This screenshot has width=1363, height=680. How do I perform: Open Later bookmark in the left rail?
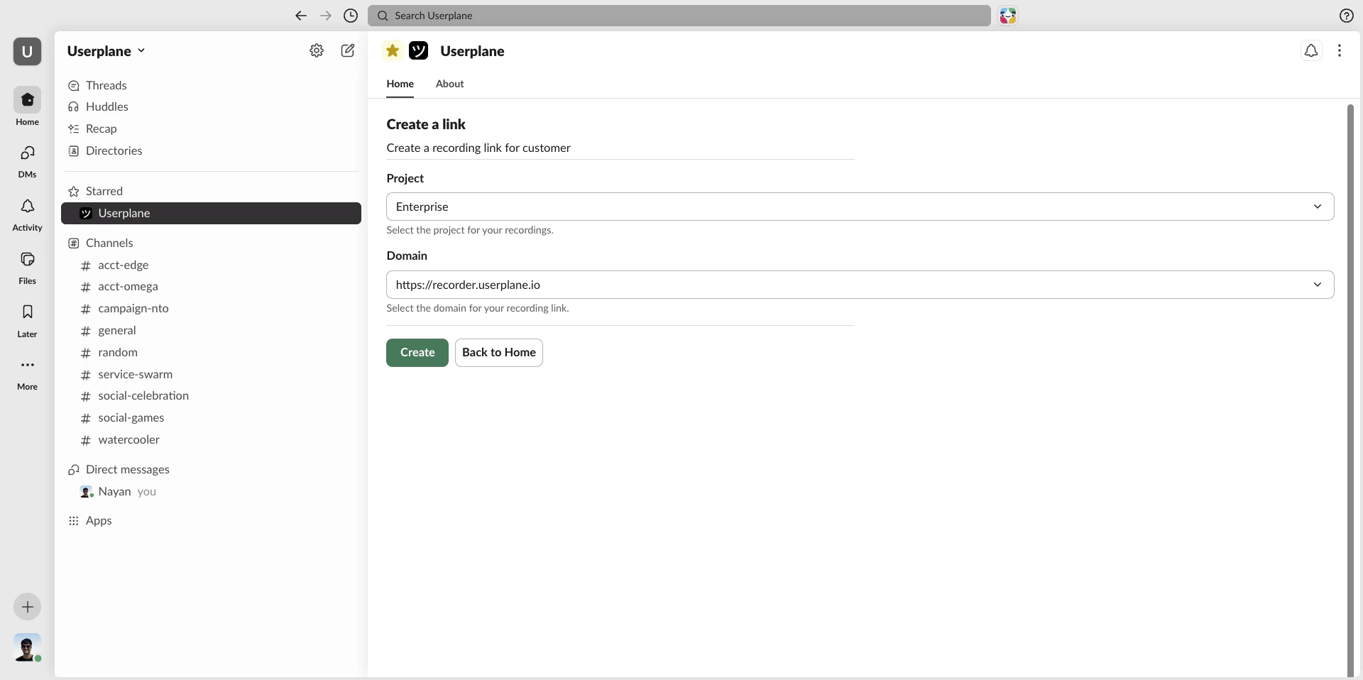(27, 320)
